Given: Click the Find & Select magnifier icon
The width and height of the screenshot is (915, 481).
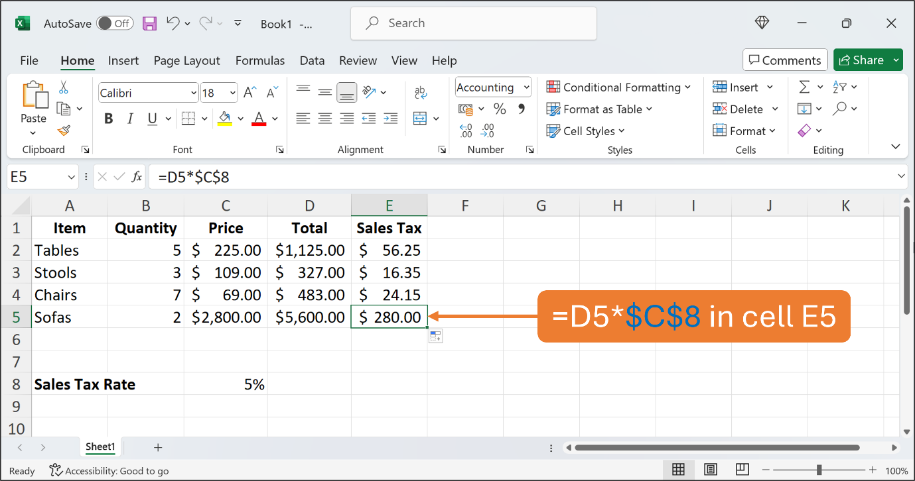Looking at the screenshot, I should (839, 108).
